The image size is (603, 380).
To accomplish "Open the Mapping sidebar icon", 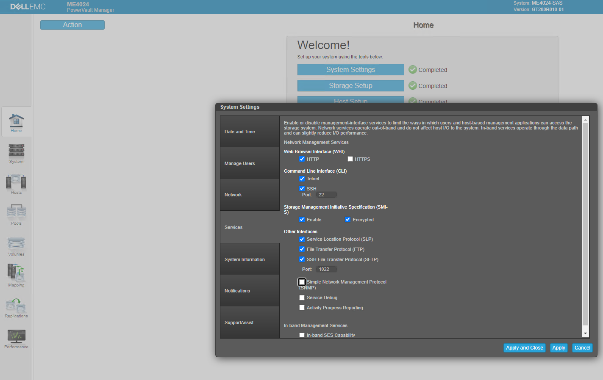I will click(16, 275).
